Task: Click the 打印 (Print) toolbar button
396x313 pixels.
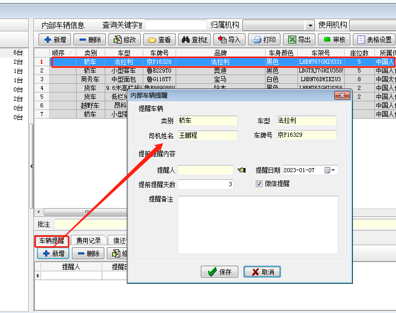Action: pyautogui.click(x=264, y=40)
